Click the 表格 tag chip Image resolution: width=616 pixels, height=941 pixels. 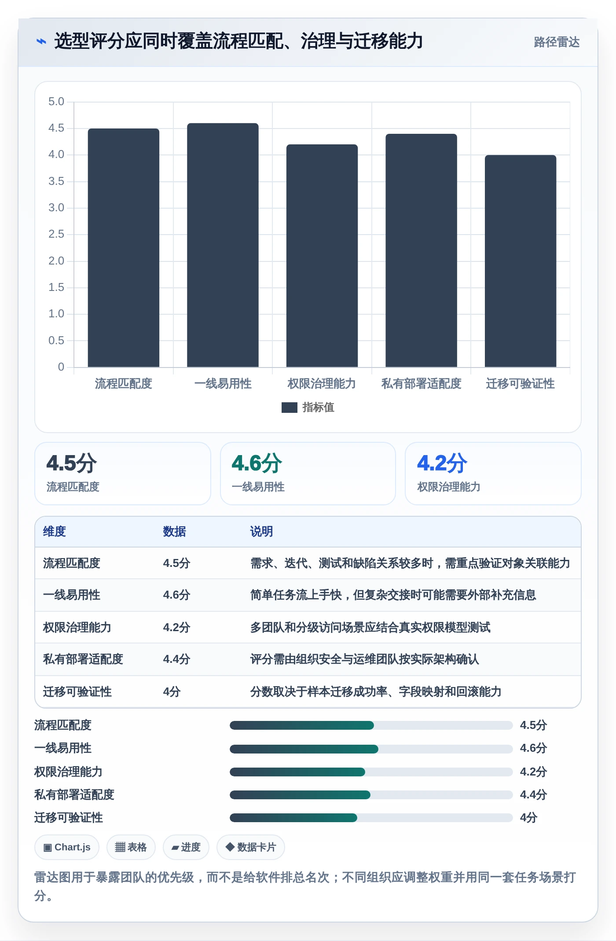(x=131, y=847)
